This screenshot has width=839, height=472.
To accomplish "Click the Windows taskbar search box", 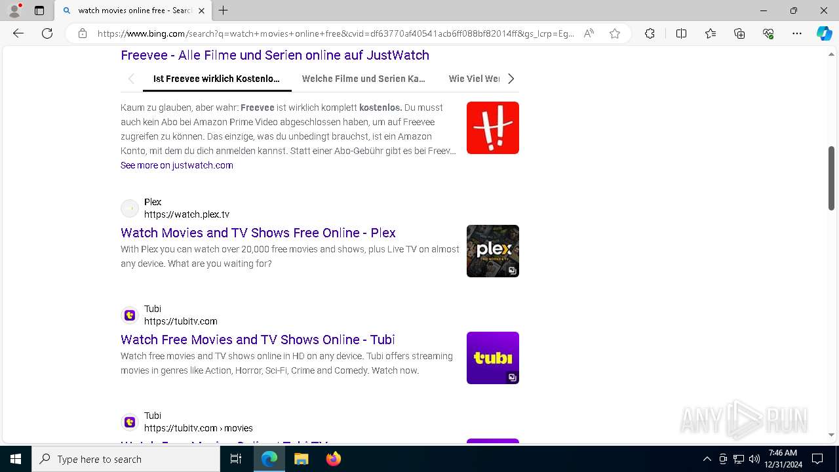I will tap(126, 459).
